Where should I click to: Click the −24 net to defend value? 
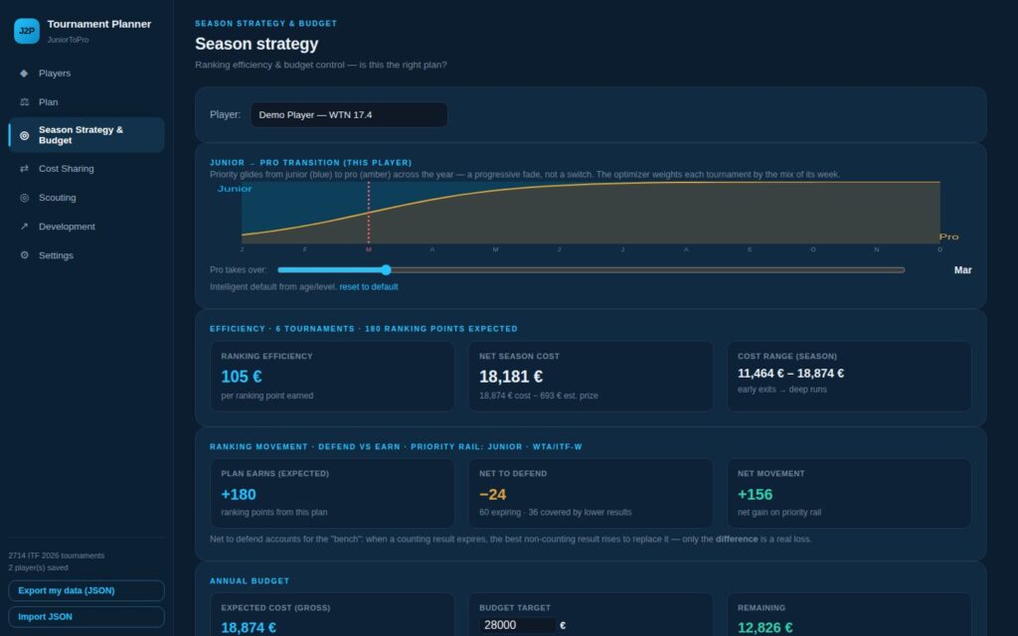pos(492,495)
